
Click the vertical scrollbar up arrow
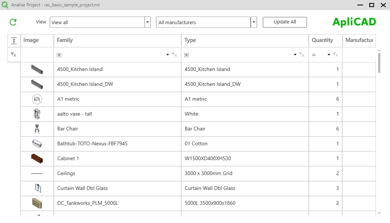coord(379,51)
